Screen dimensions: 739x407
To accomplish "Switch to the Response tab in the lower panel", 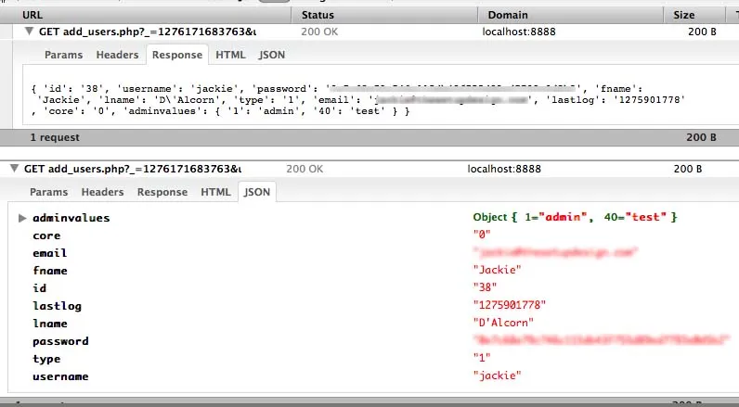I will pyautogui.click(x=162, y=192).
